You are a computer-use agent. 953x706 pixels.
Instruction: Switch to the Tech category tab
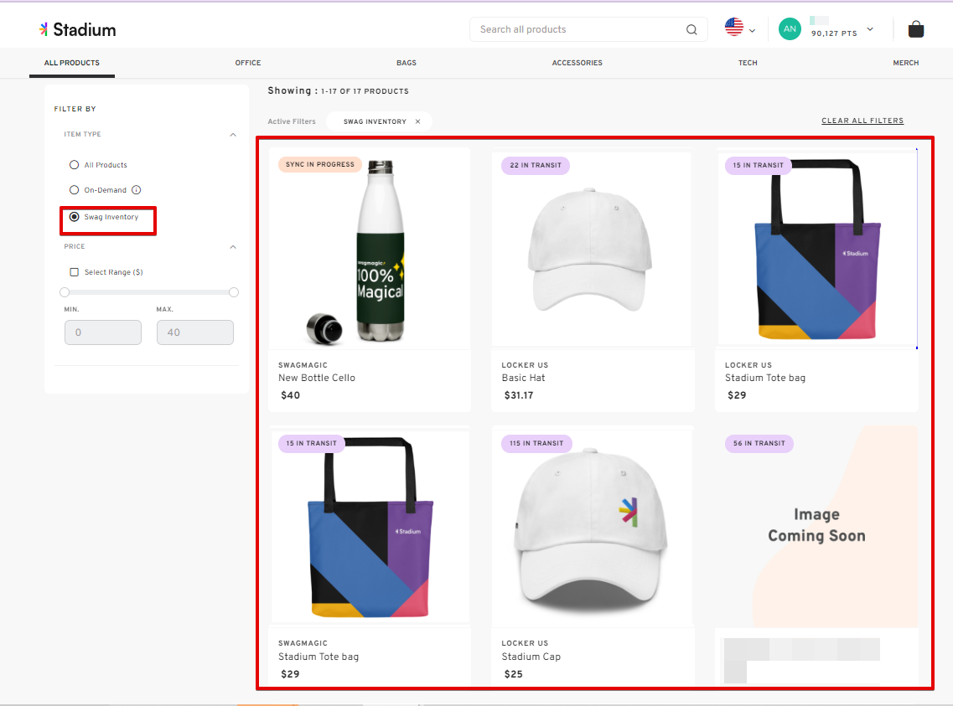tap(748, 63)
